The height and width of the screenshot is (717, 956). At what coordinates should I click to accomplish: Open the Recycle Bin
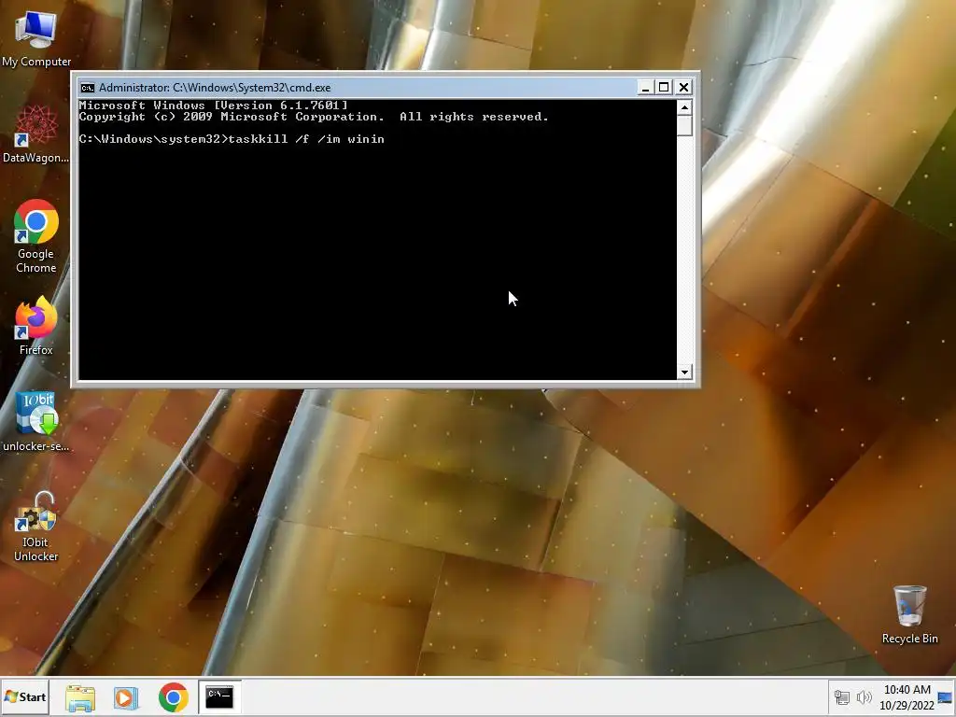[x=909, y=614]
